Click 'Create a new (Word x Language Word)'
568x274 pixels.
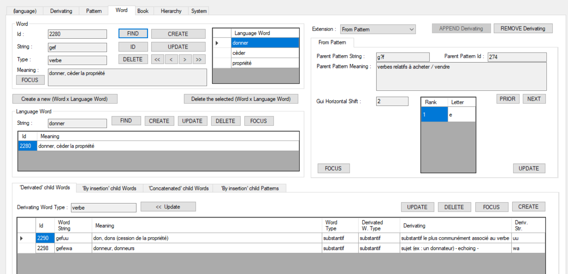click(65, 99)
